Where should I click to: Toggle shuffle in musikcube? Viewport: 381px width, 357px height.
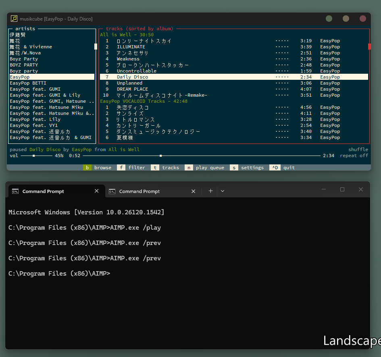click(x=358, y=149)
